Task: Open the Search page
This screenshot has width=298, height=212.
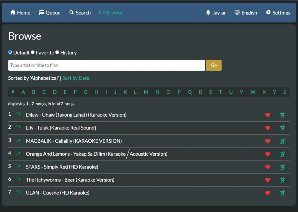Action: click(80, 13)
